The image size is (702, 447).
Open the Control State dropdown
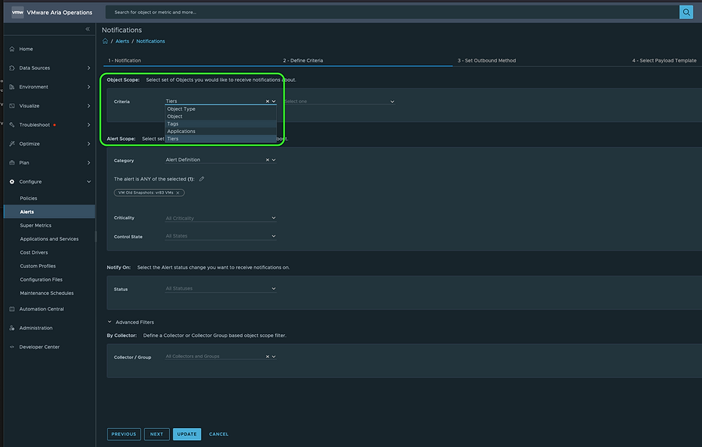tap(220, 236)
